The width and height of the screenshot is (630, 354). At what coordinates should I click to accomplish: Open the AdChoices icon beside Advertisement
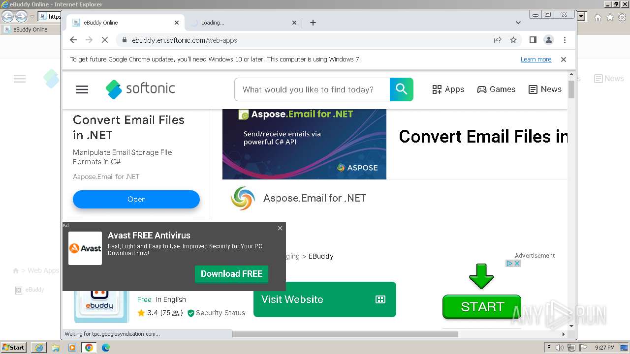click(510, 263)
